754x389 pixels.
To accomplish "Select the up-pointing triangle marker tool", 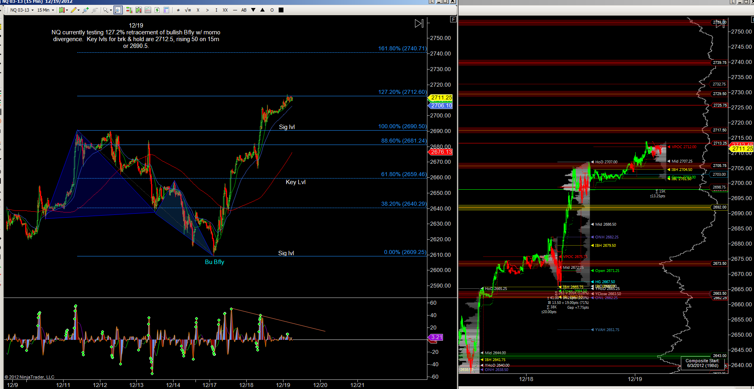I will pyautogui.click(x=263, y=10).
